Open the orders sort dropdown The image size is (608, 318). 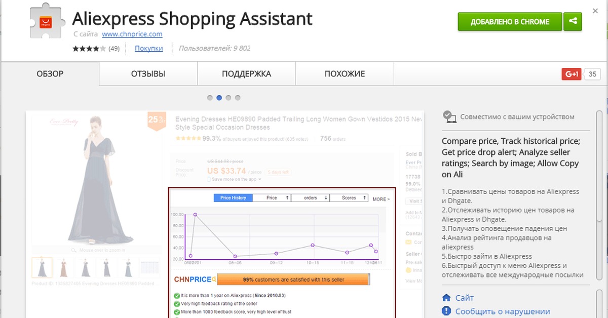pos(310,198)
